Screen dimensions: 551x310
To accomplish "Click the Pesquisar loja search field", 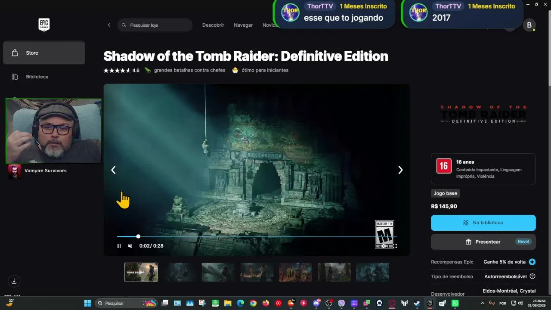I will pos(155,25).
